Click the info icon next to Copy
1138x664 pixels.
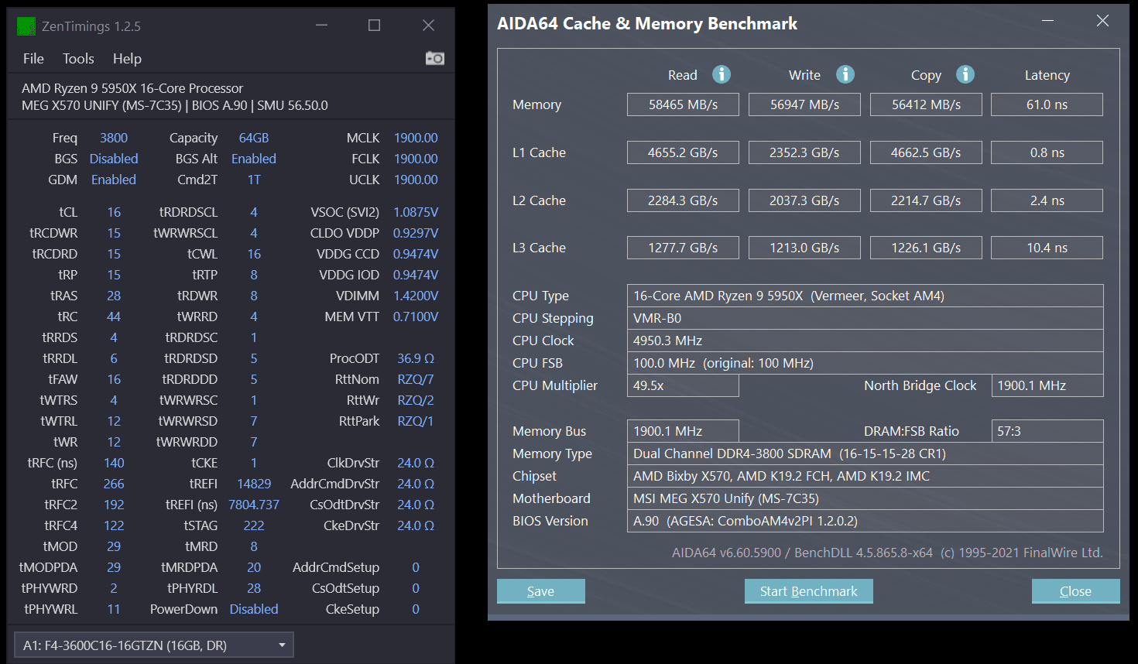click(965, 74)
